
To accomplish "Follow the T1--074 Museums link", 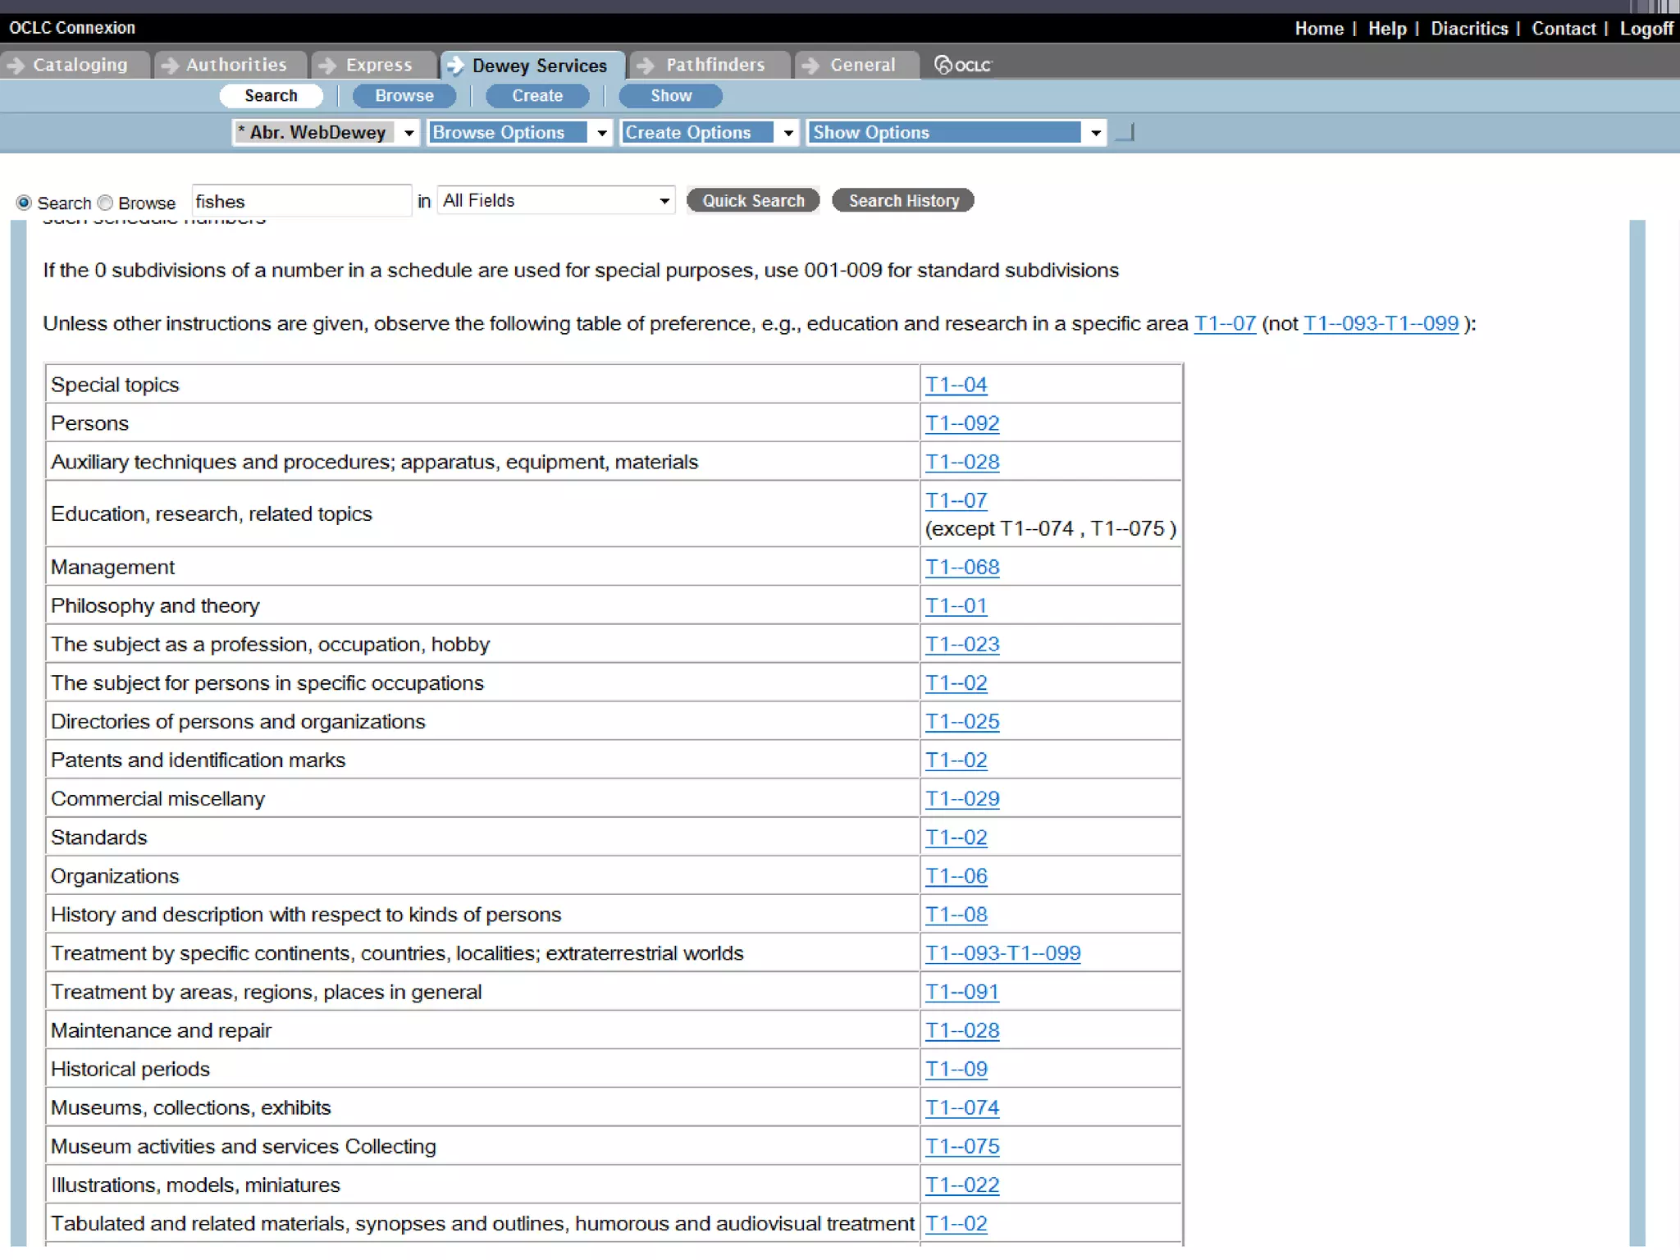I will point(961,1107).
